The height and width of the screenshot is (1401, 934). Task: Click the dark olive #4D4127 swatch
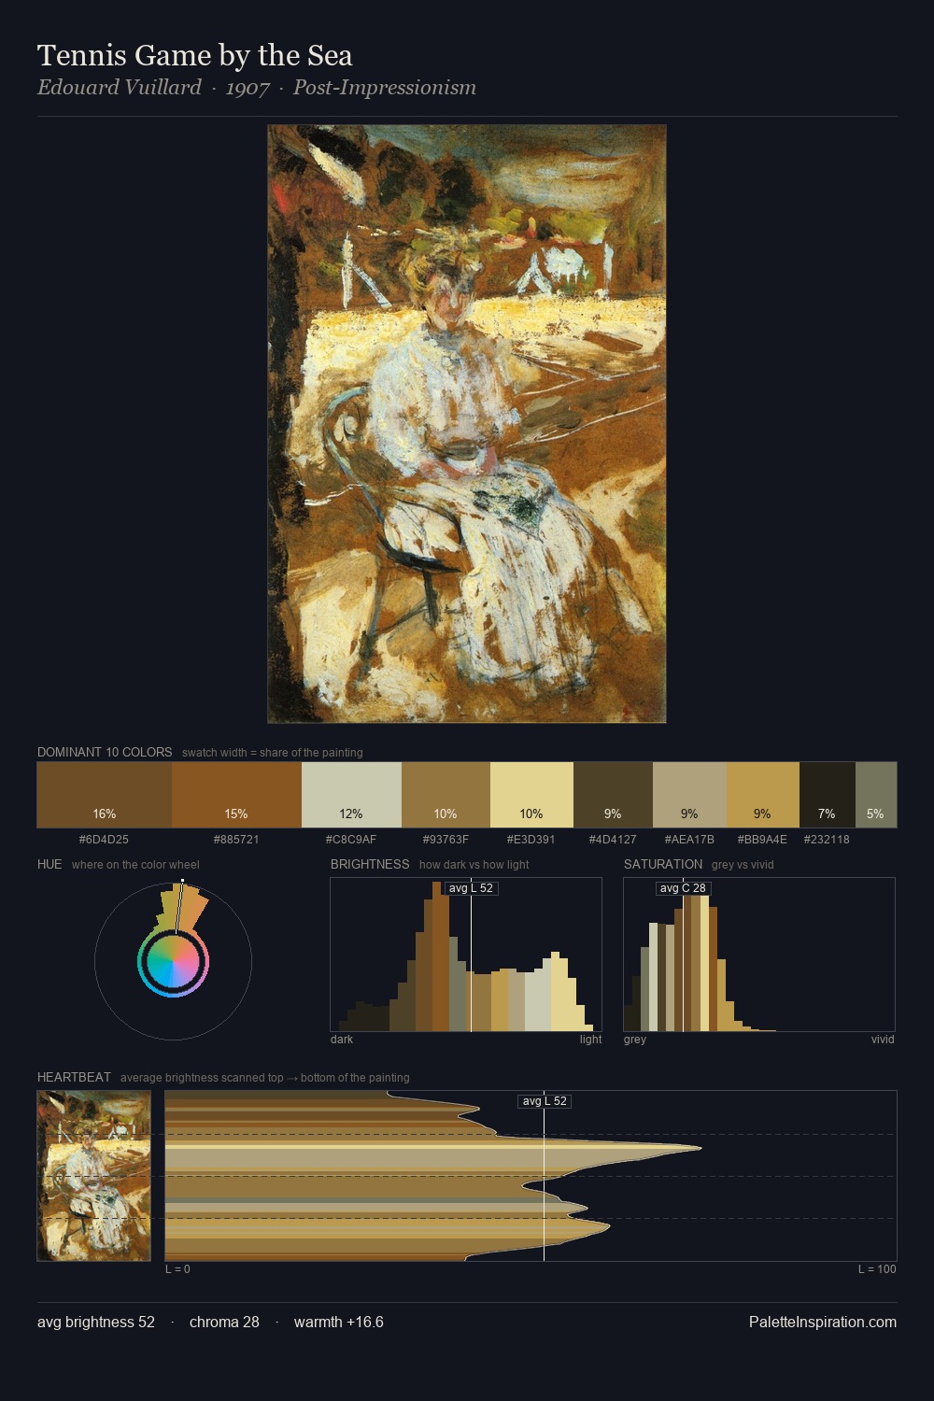[x=613, y=795]
